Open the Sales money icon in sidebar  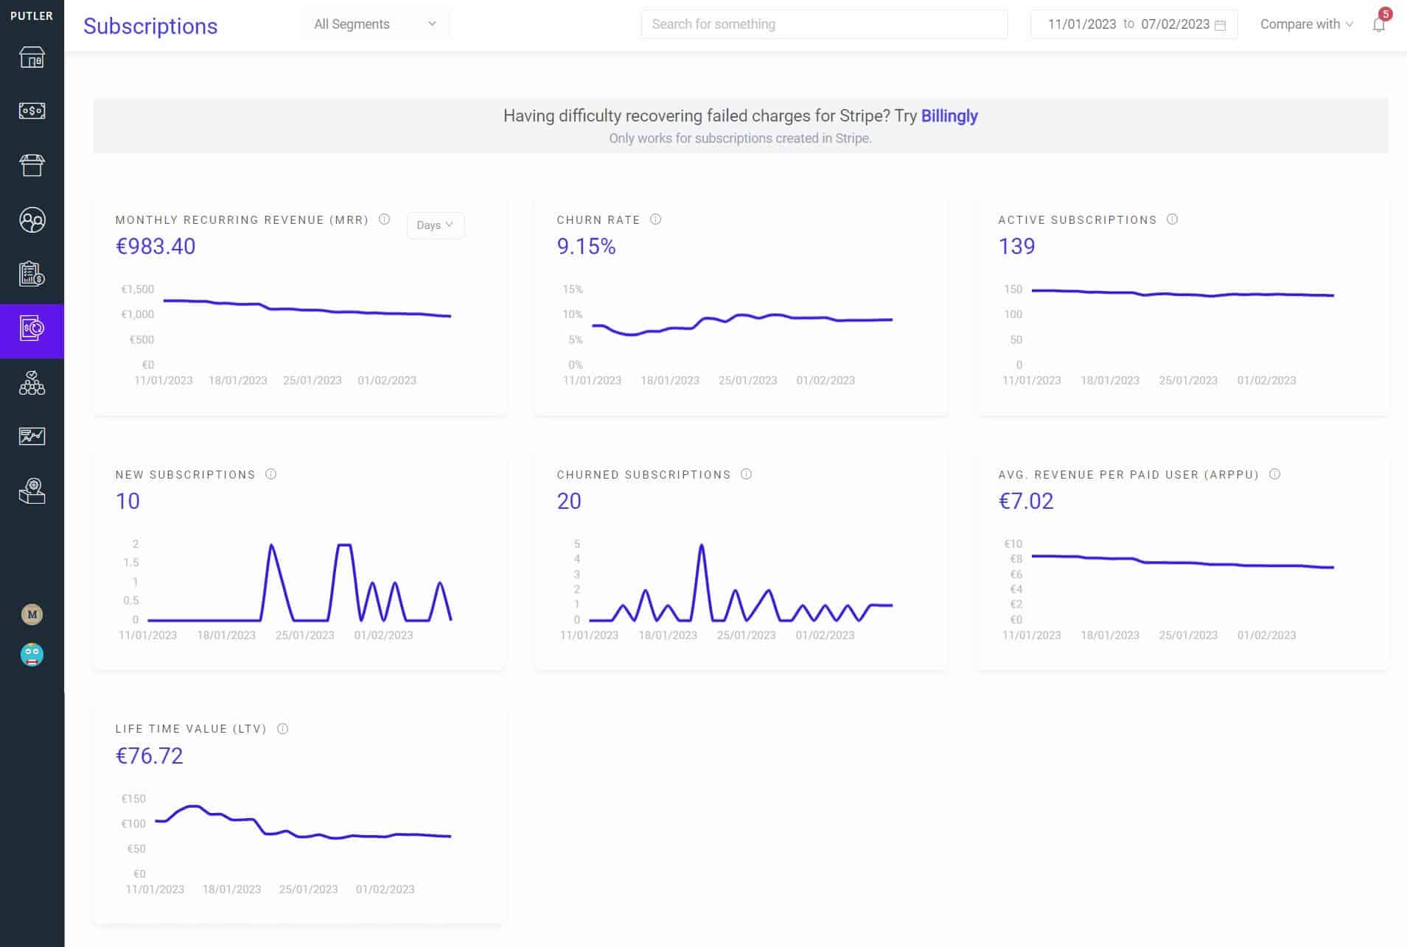(32, 110)
